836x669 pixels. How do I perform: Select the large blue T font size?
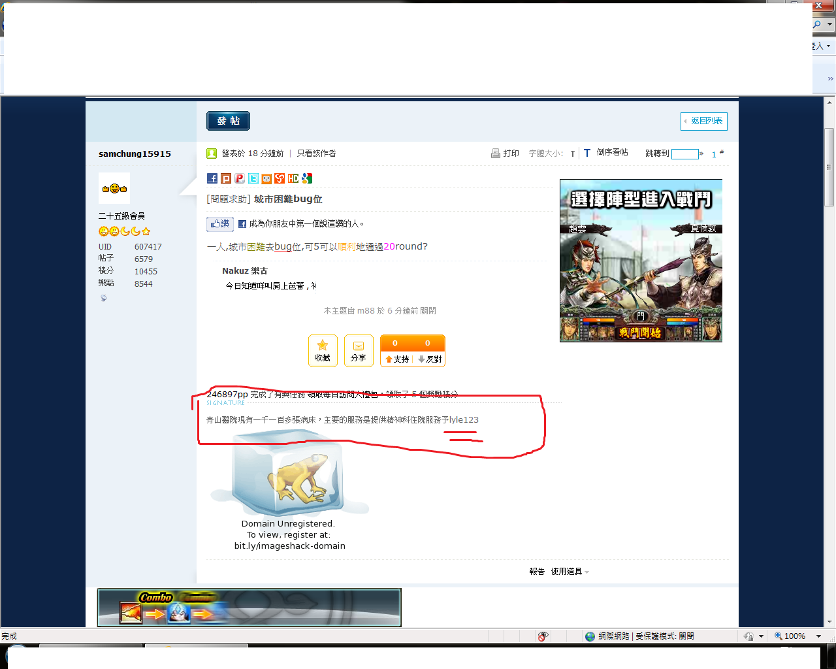point(587,153)
